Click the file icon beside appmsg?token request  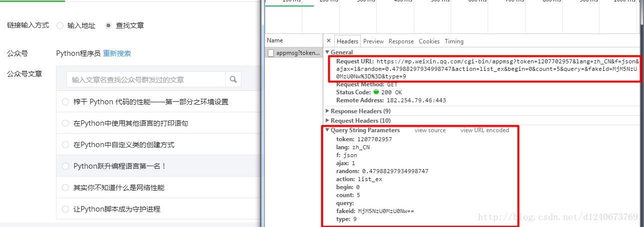270,53
